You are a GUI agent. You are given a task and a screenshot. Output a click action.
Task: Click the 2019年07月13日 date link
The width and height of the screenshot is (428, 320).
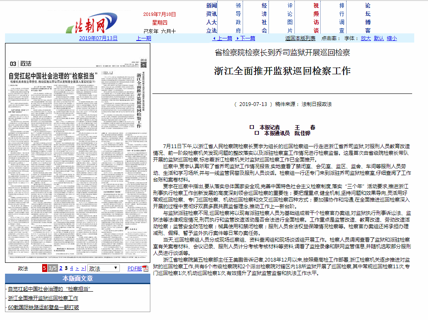pyautogui.click(x=98, y=38)
